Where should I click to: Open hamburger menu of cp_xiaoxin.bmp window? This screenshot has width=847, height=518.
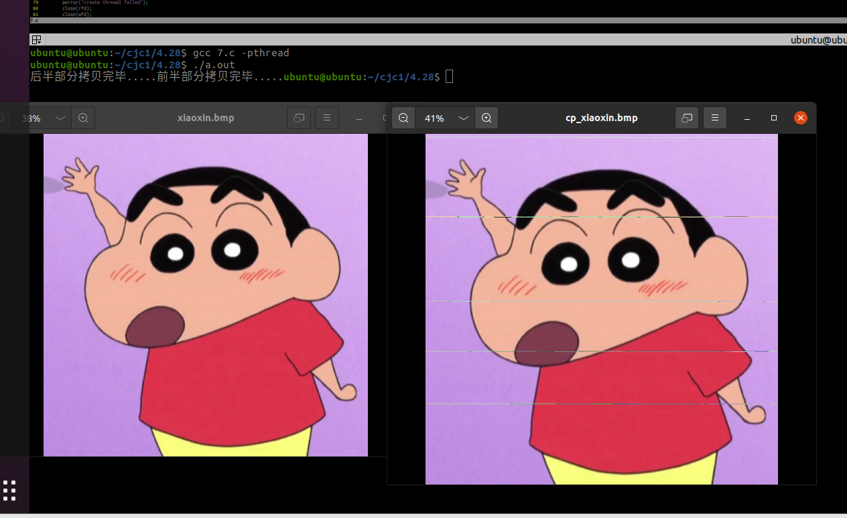pos(715,118)
